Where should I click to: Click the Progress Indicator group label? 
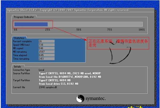click(x=24, y=17)
